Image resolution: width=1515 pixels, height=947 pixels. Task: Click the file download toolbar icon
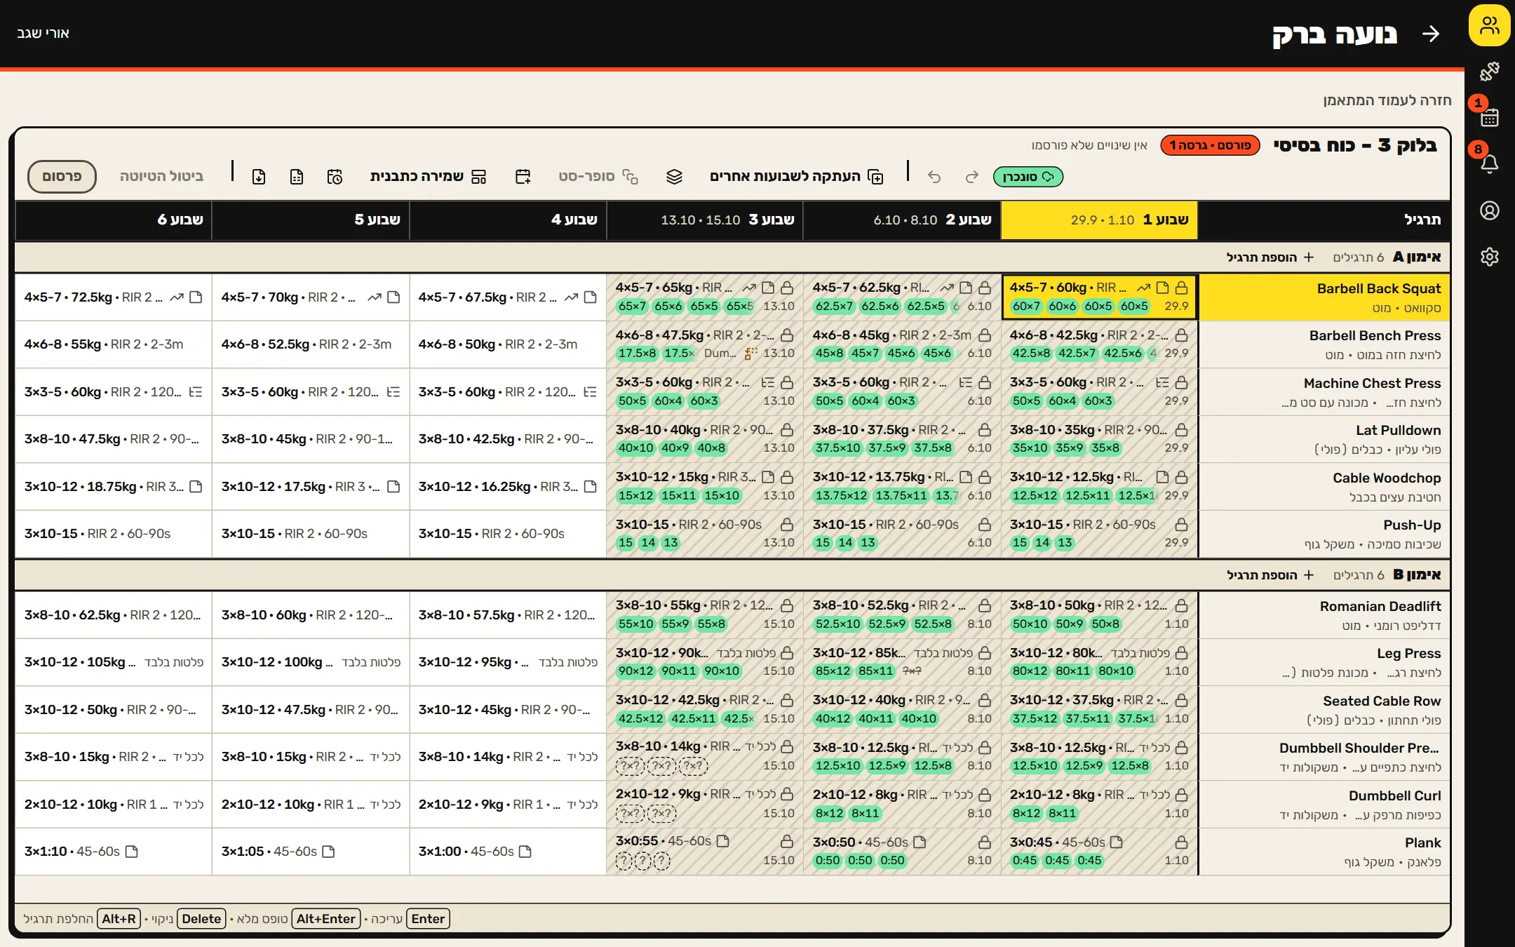point(259,177)
